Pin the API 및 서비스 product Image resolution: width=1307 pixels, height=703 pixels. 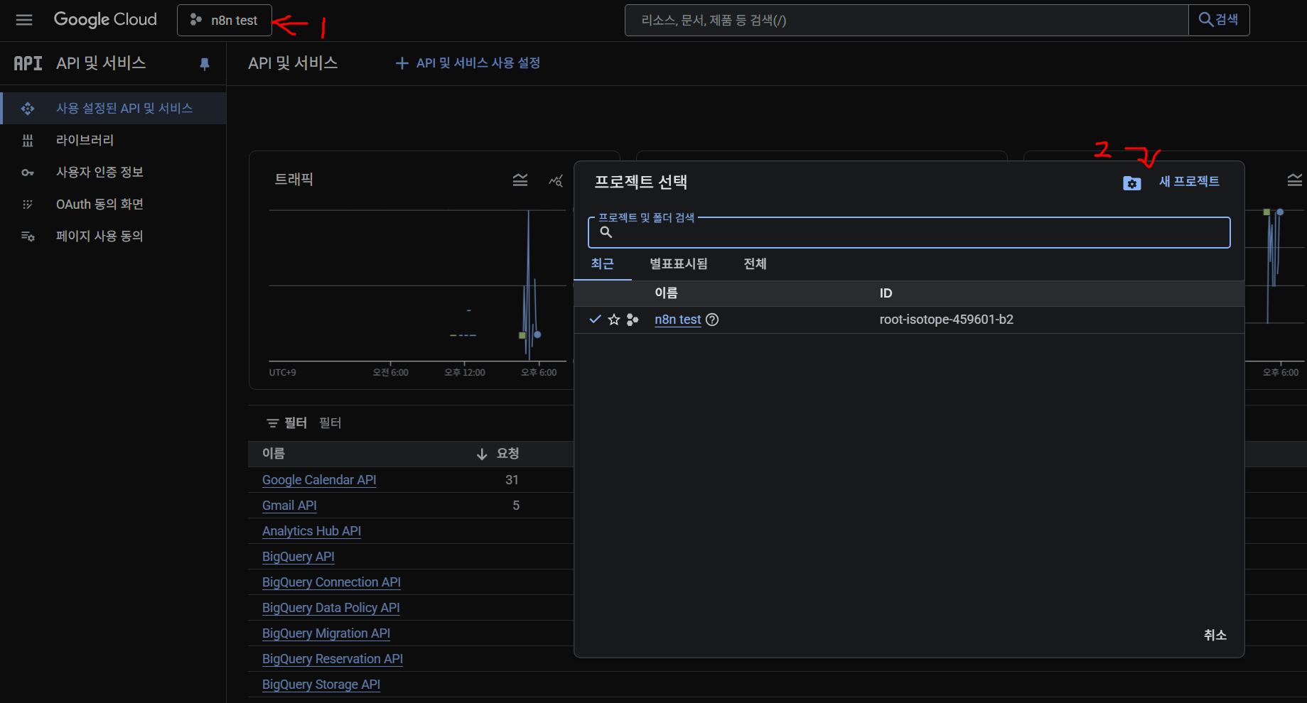pos(205,64)
